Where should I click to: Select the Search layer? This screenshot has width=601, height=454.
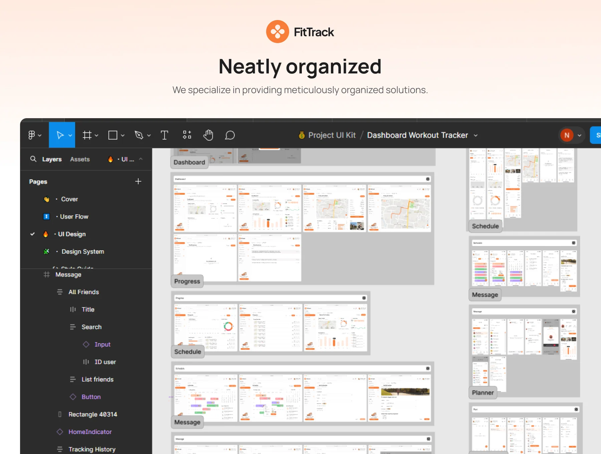coord(91,327)
